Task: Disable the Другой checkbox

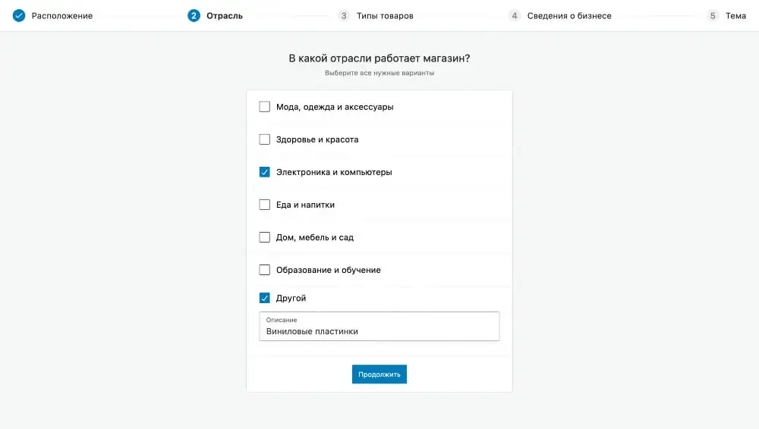Action: pyautogui.click(x=264, y=298)
